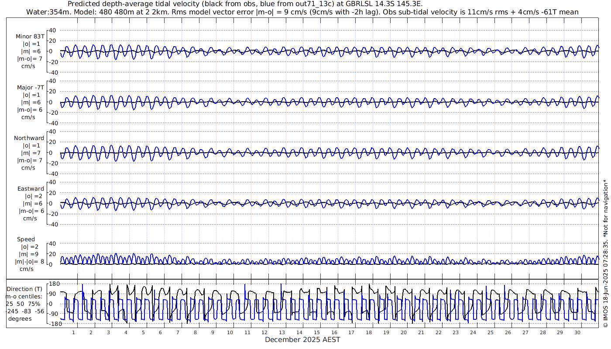Click the "December 2025 AEST" axis title
611x349 pixels.
click(x=302, y=339)
